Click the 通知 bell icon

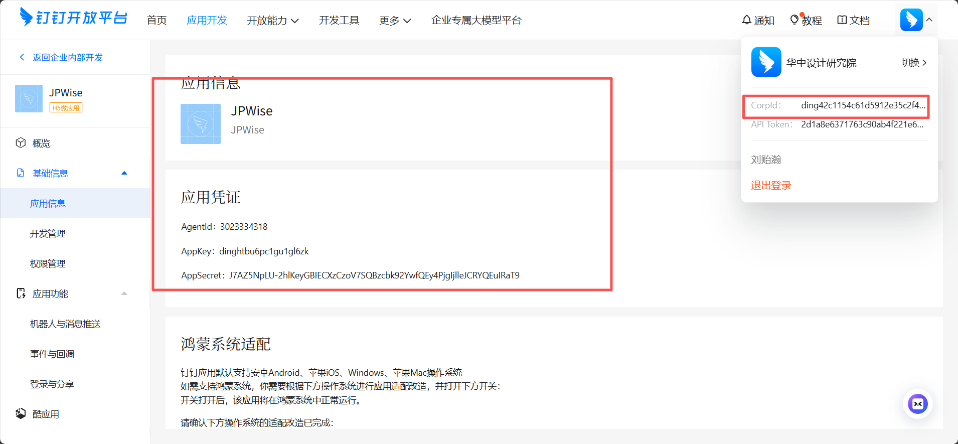coord(747,20)
